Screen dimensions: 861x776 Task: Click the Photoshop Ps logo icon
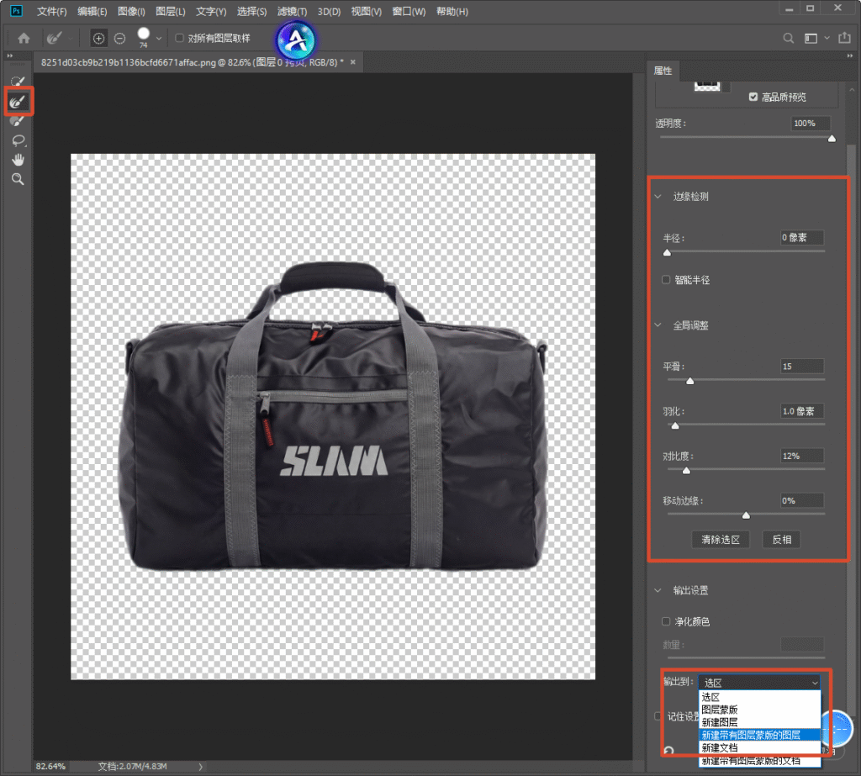pyautogui.click(x=16, y=11)
